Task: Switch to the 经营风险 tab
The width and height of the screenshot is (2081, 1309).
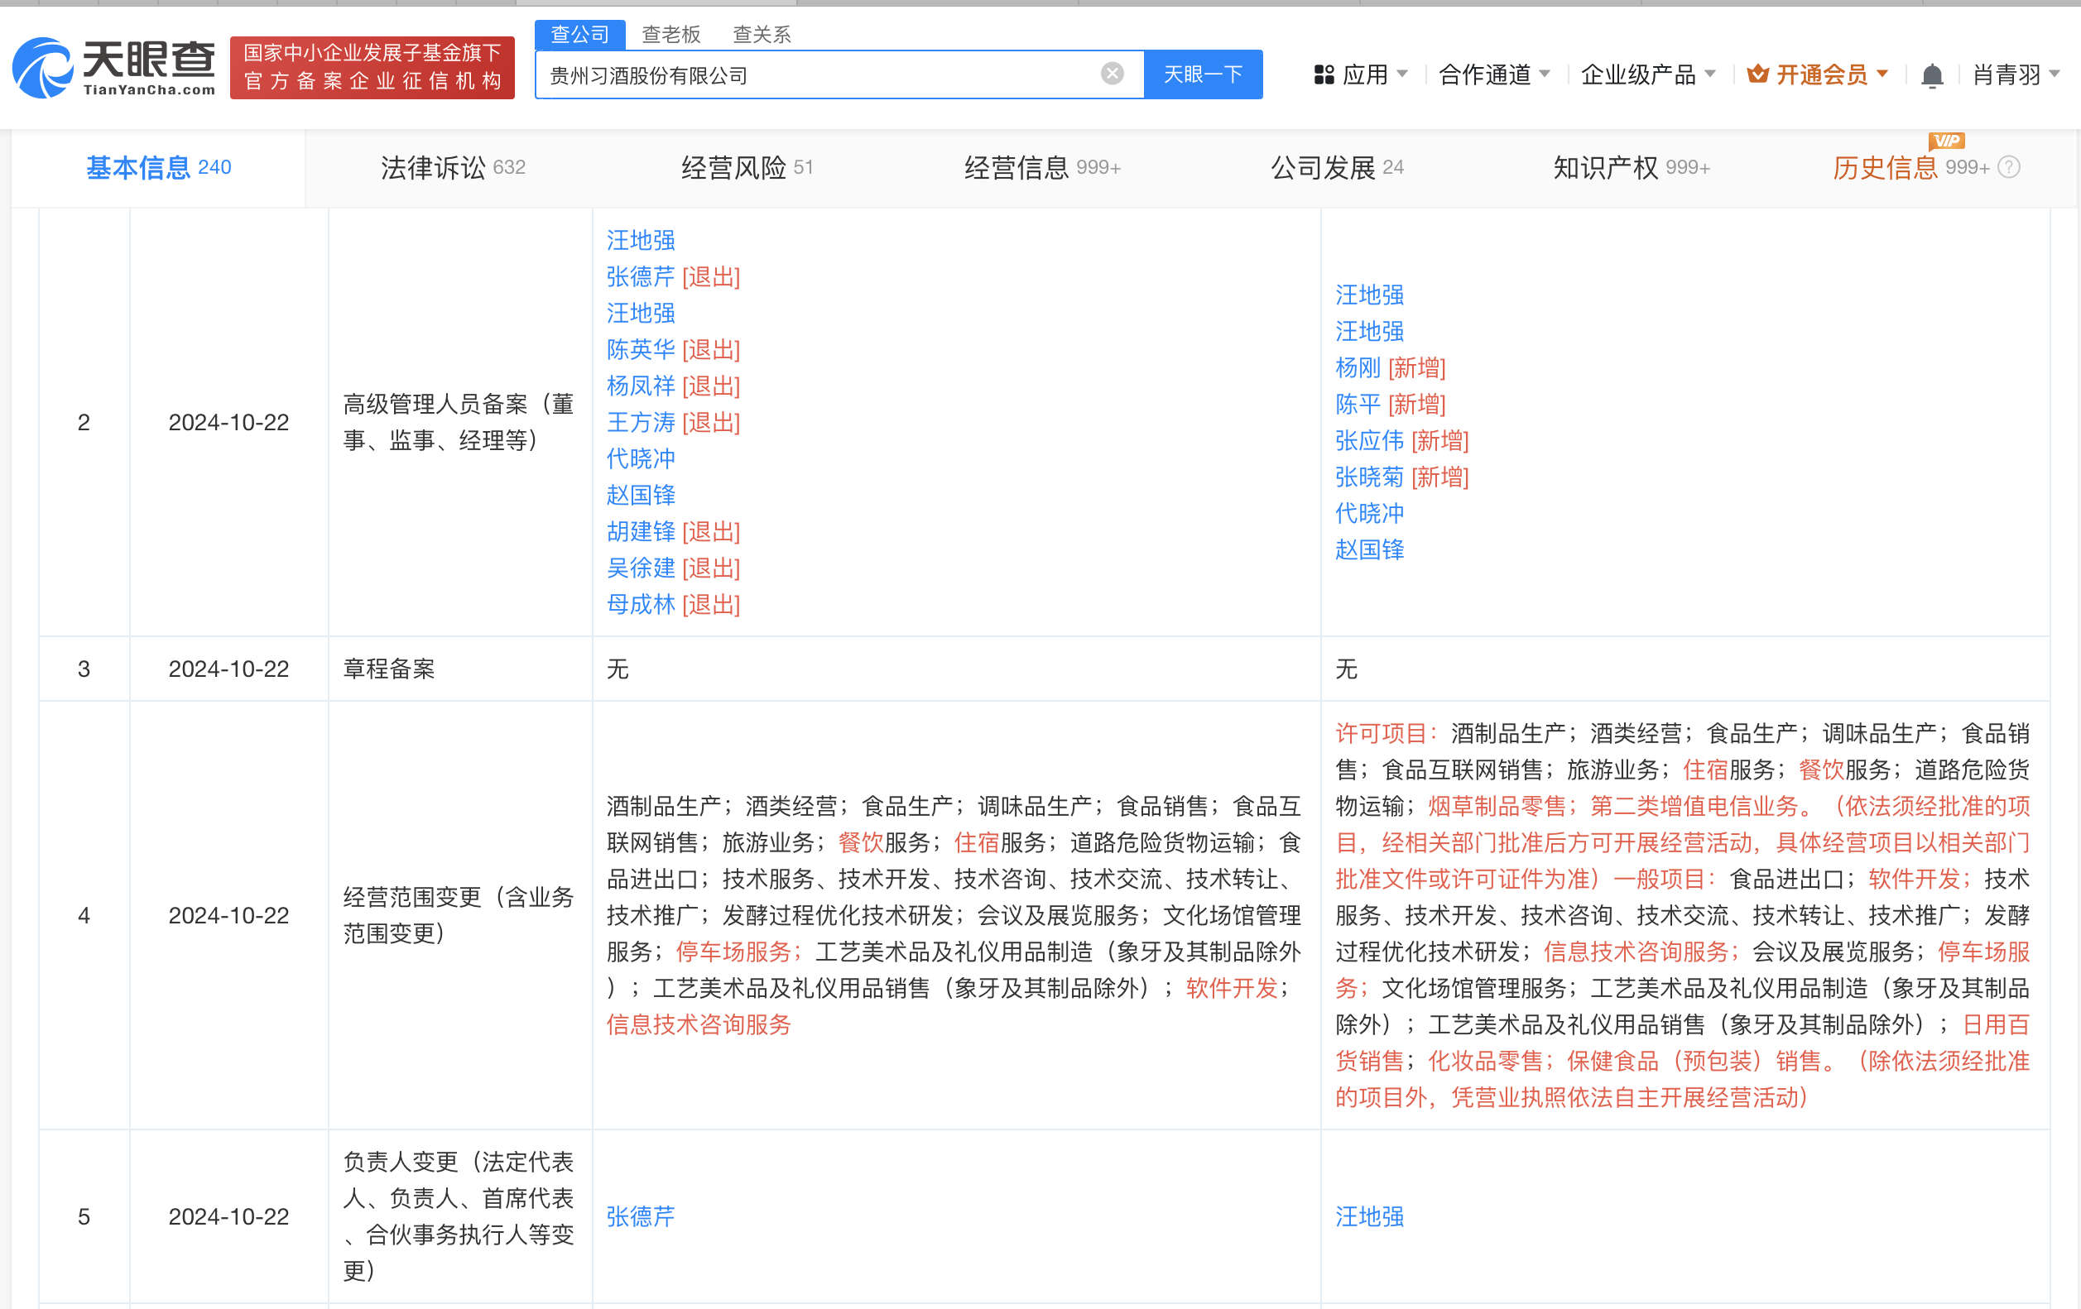Action: pos(747,168)
